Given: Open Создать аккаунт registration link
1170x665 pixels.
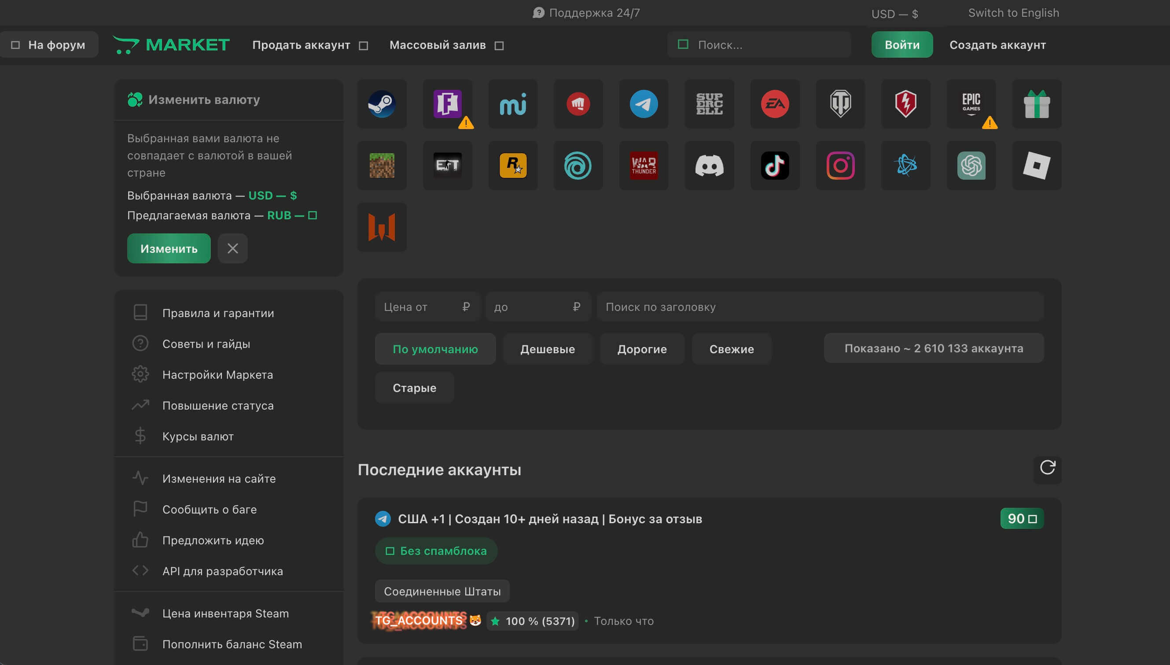Looking at the screenshot, I should point(997,45).
